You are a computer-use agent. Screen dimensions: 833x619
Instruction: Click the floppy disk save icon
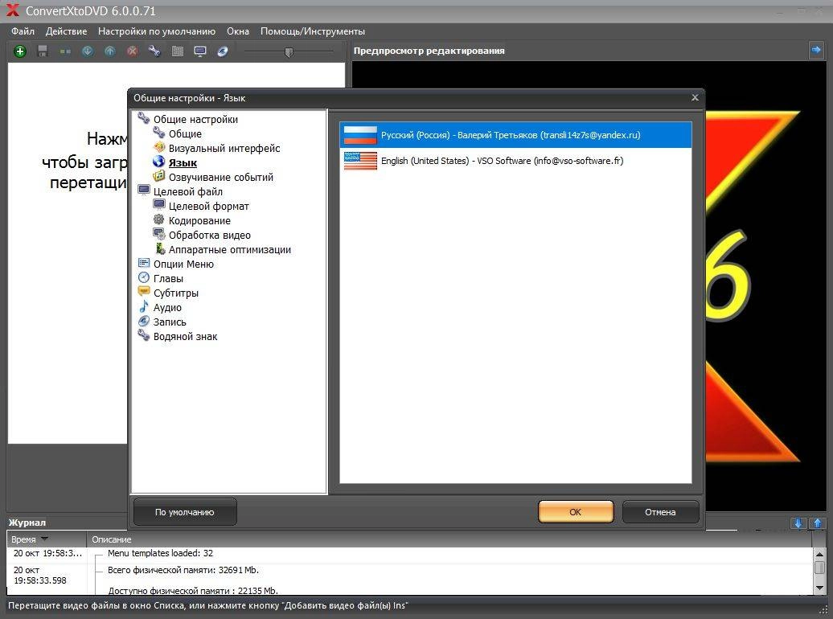pos(43,51)
